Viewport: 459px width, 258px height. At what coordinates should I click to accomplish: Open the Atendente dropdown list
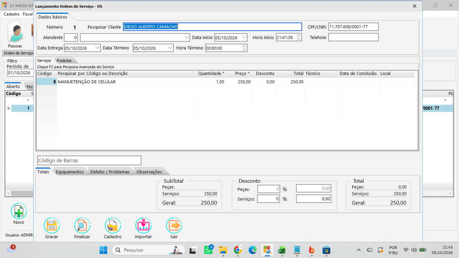click(x=187, y=37)
